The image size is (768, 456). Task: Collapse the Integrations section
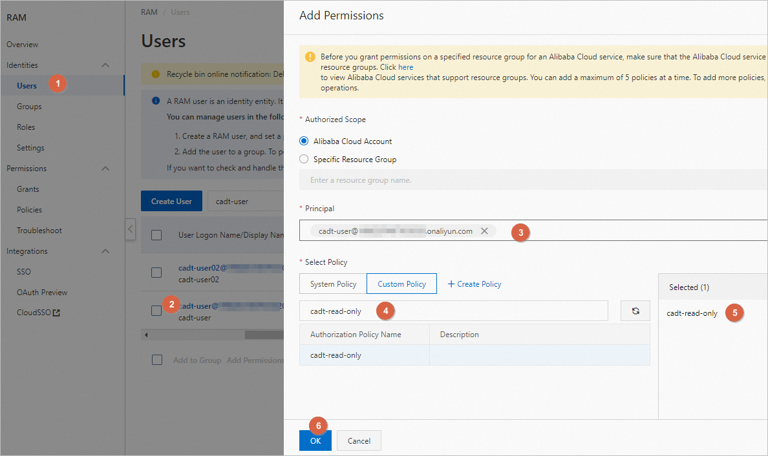click(106, 251)
